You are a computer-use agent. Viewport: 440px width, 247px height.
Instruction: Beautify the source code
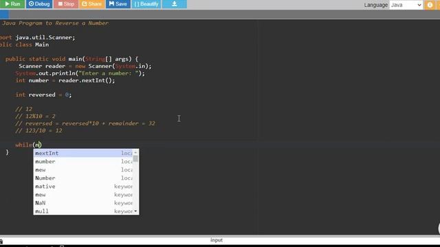pyautogui.click(x=146, y=4)
